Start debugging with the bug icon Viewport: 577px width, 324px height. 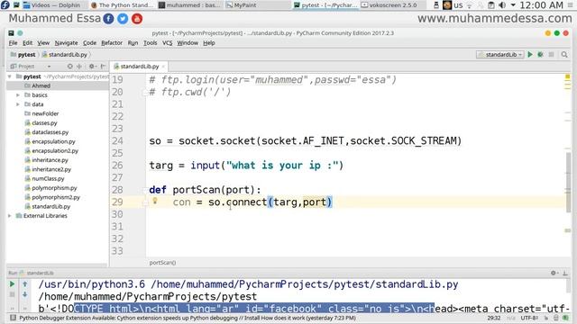coord(540,54)
